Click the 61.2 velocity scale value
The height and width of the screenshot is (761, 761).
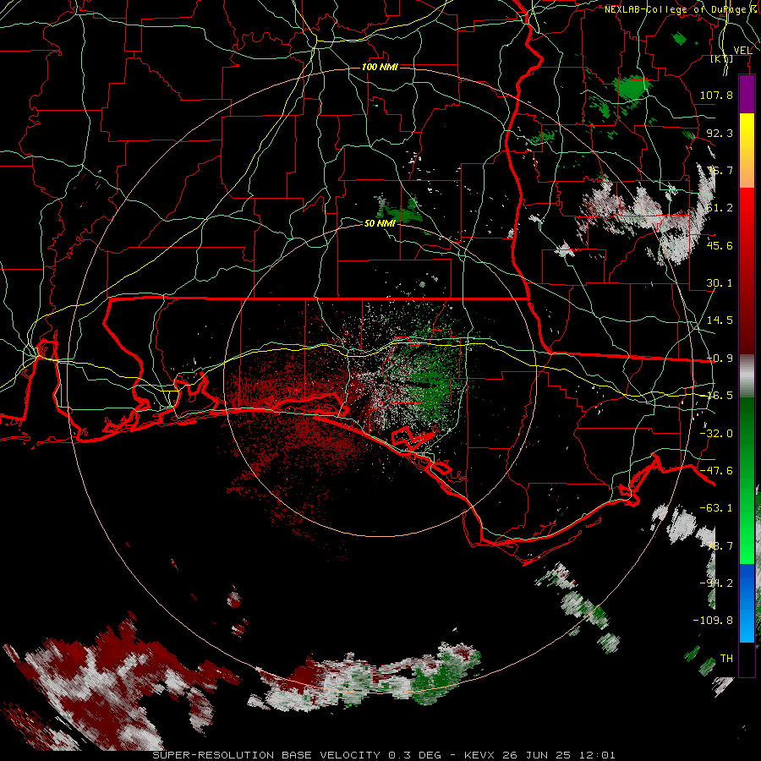pyautogui.click(x=720, y=208)
